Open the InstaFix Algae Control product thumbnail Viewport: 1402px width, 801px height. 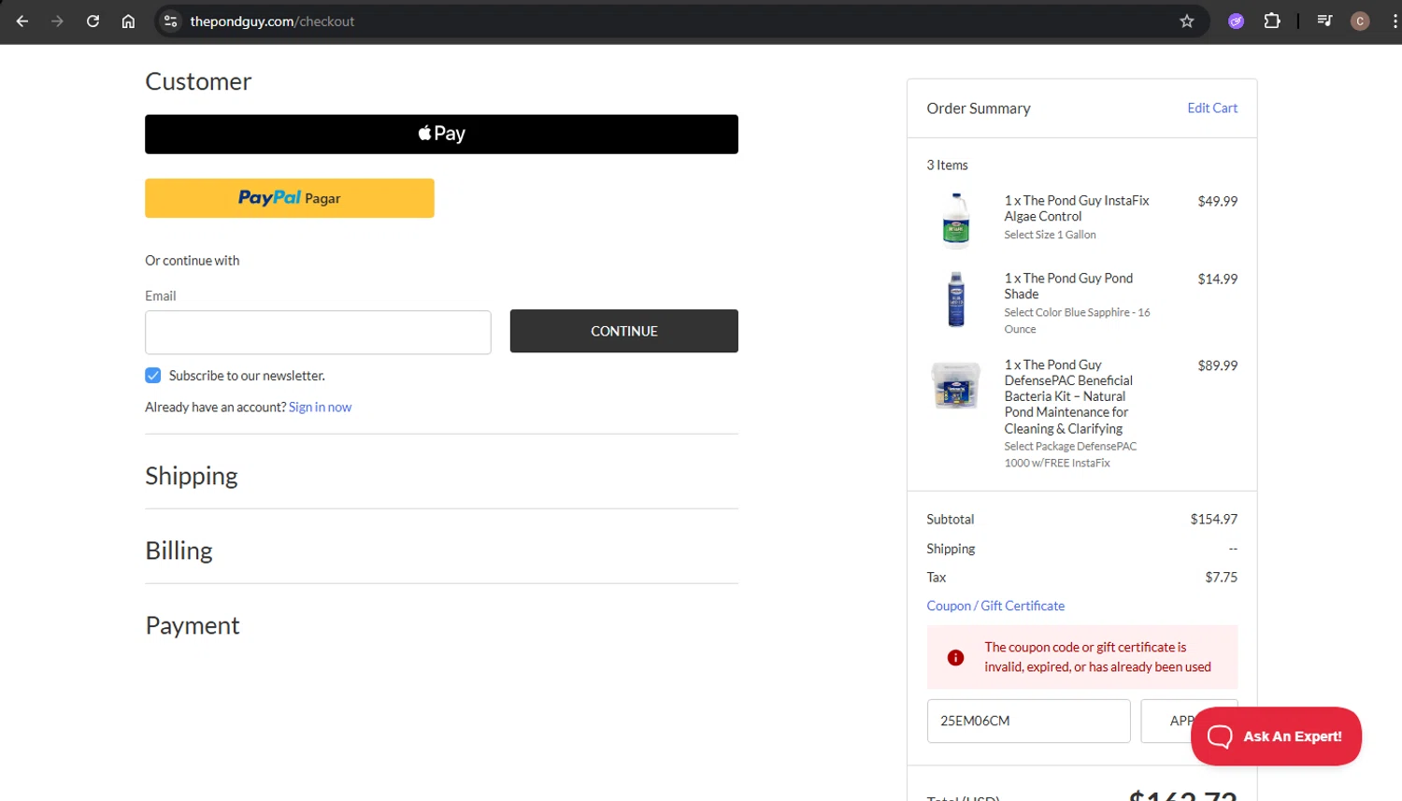(x=955, y=221)
